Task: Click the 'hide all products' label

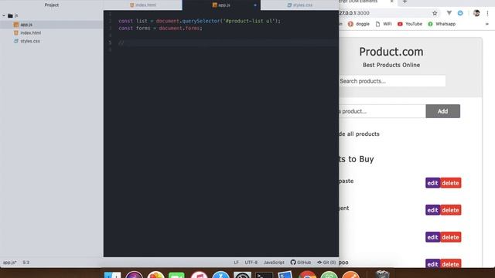Action: [x=359, y=134]
